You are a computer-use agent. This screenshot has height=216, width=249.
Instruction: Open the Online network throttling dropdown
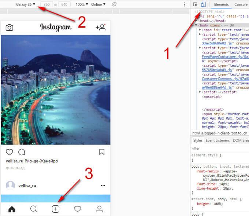[x=98, y=4]
